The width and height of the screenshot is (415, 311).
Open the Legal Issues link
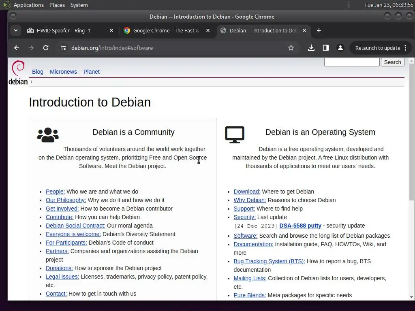pos(62,277)
